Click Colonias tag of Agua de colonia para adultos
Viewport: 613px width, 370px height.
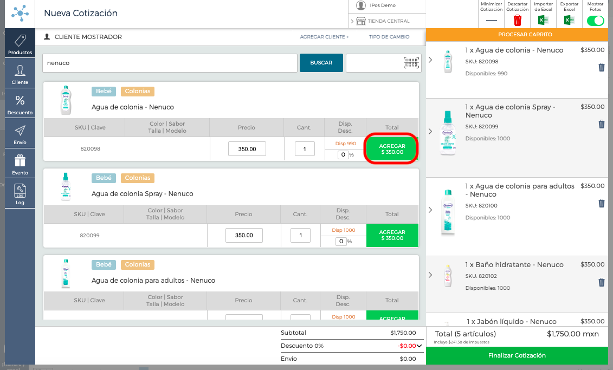point(138,264)
